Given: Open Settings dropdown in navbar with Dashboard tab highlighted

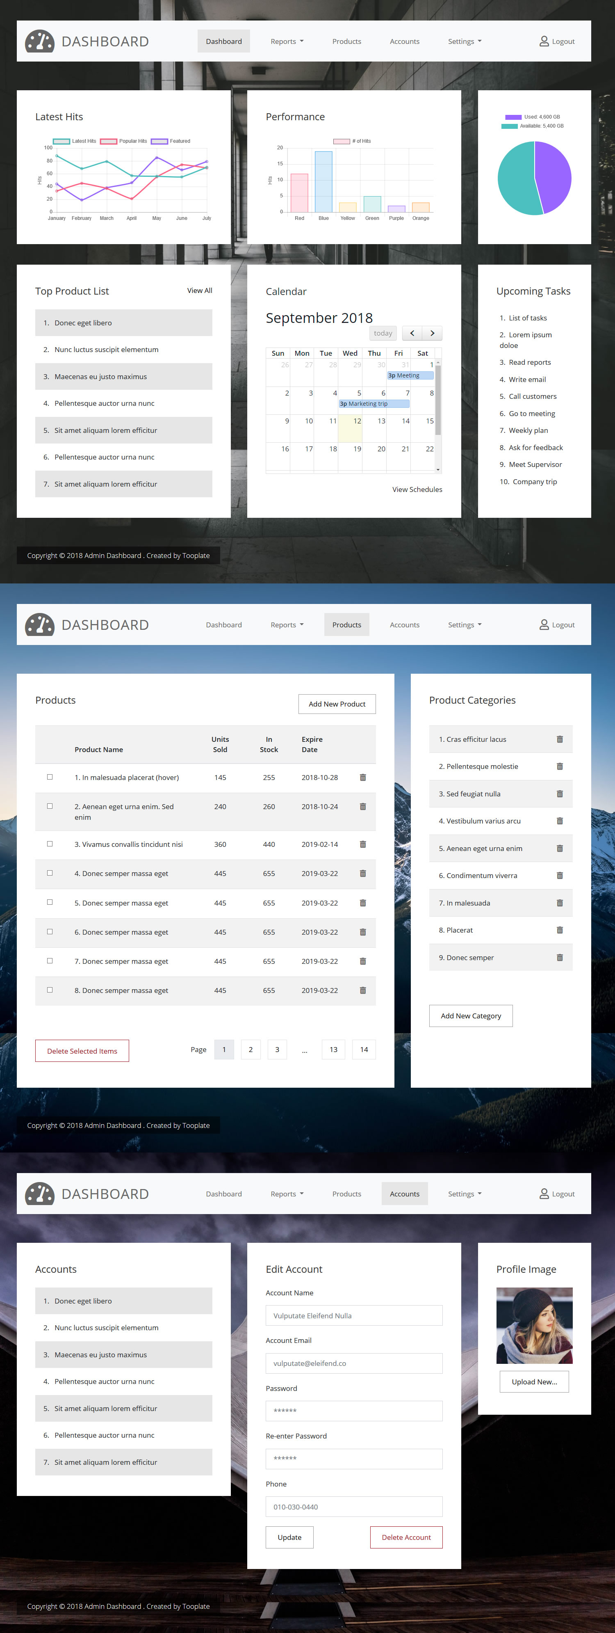Looking at the screenshot, I should click(464, 41).
